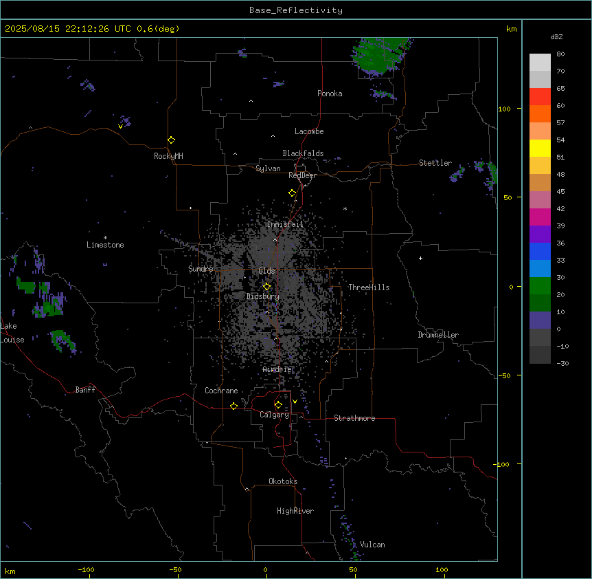Select the Strathmore city label

[x=354, y=418]
